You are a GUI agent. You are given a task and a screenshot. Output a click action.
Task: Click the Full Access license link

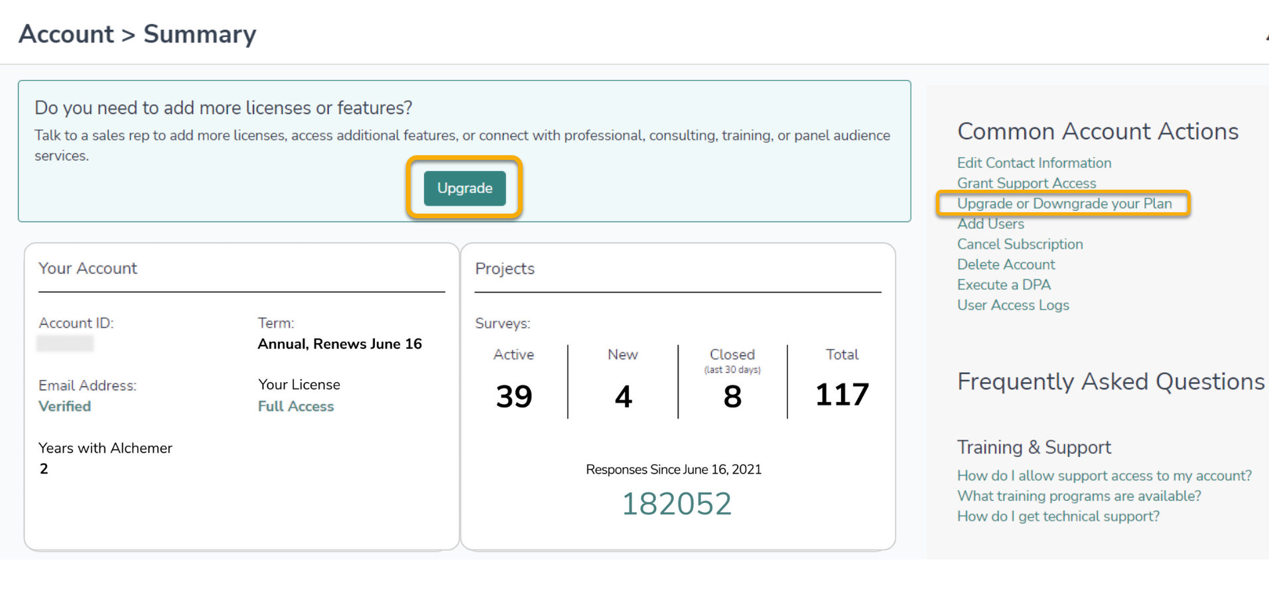[x=296, y=407]
